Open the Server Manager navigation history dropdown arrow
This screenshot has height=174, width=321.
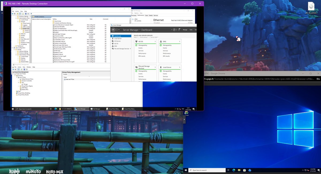pyautogui.click(x=119, y=30)
